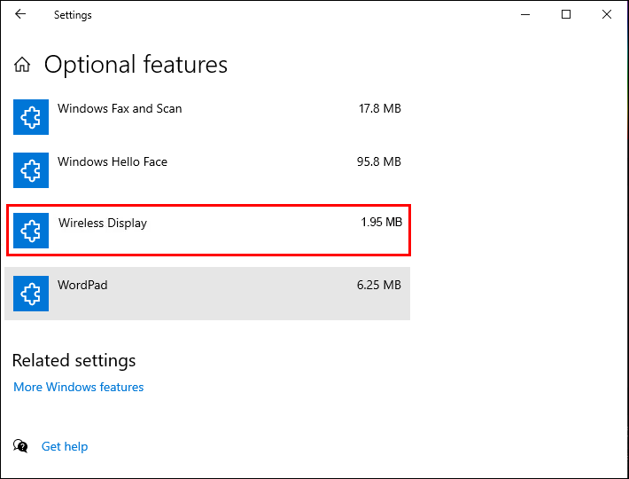Click the Get help chat icon

coord(21,446)
